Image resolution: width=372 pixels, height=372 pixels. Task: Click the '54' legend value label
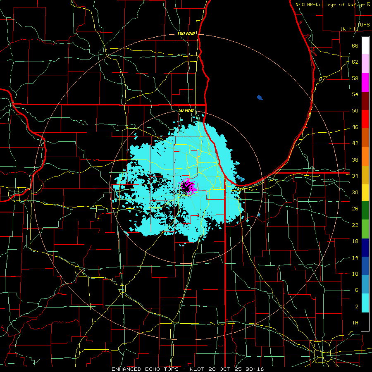[355, 94]
